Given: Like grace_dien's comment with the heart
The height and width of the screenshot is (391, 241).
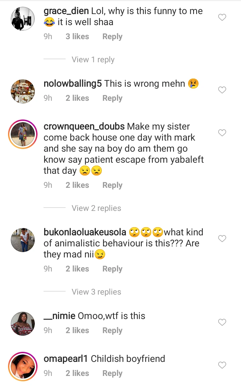Looking at the screenshot, I should tap(222, 17).
